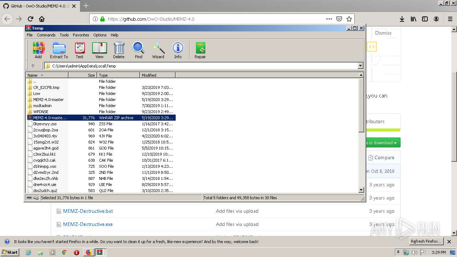Select file 15smg2xt.w32
Image resolution: width=457 pixels, height=257 pixels.
101,142
